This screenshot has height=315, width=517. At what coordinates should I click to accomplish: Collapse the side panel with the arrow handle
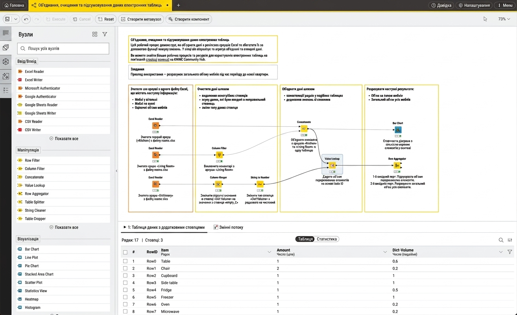[x=116, y=171]
